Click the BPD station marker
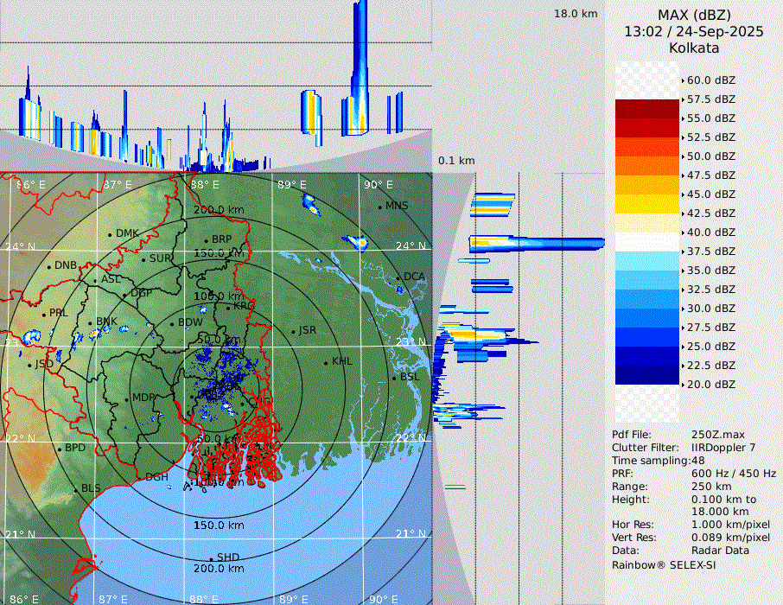The height and width of the screenshot is (605, 783). coord(59,449)
